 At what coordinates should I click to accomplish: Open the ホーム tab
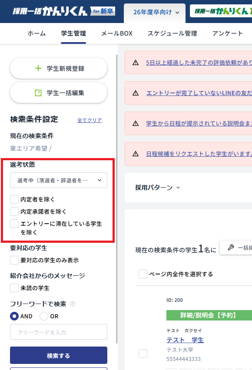36,33
